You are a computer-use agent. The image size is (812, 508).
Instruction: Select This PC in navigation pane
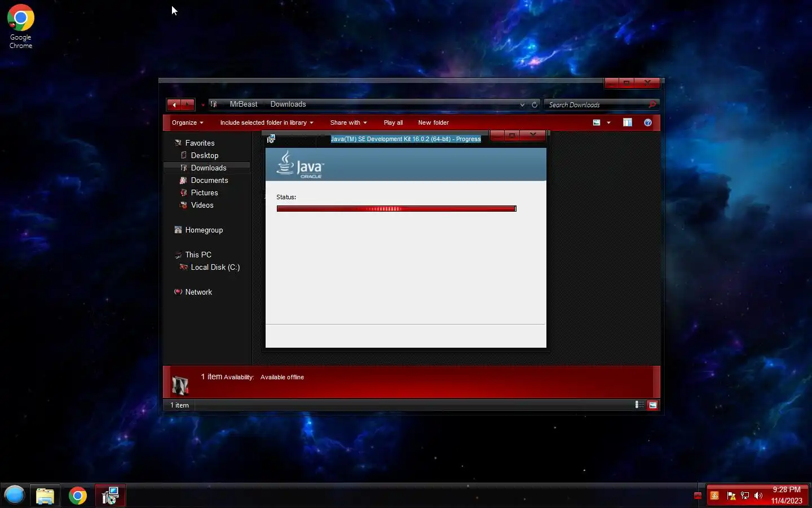[198, 255]
